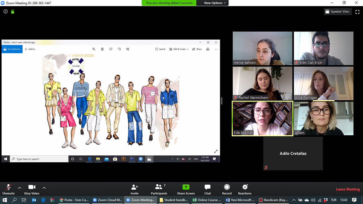Select ahlam's video tile
This screenshot has height=204, width=363.
click(324, 118)
